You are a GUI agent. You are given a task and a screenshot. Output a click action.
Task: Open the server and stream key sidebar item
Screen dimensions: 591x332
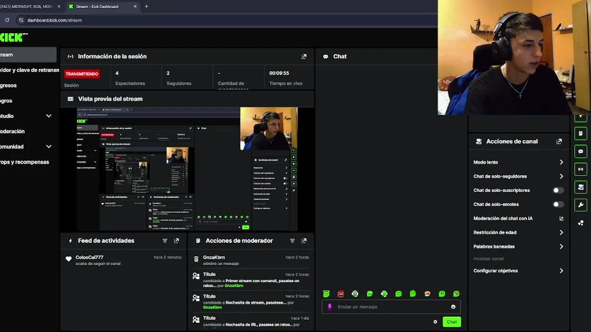coord(30,70)
